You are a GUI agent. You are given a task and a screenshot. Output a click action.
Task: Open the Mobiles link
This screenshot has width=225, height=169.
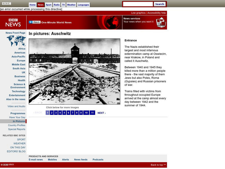tap(52, 159)
